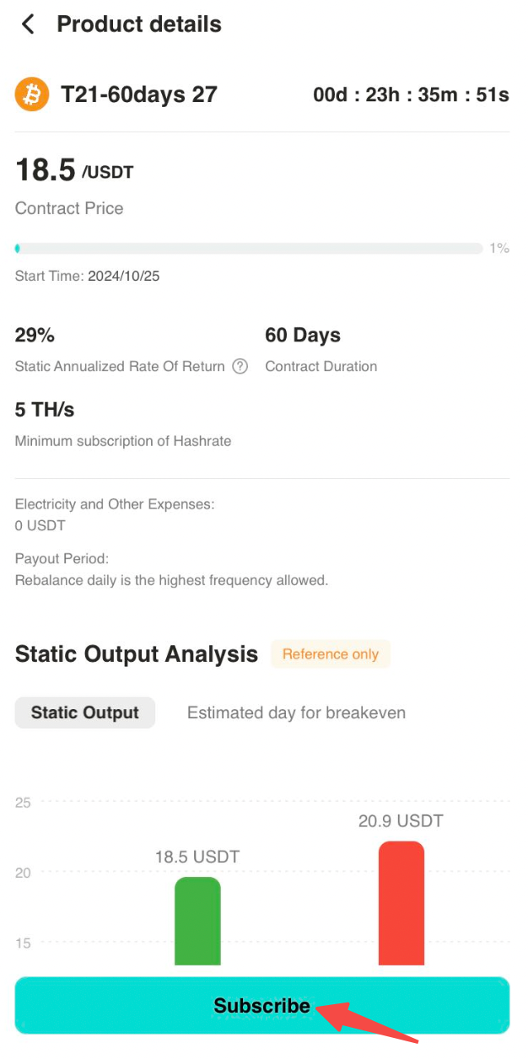The image size is (528, 1059).
Task: Click the 5 TH/s minimum hashrate value
Action: (45, 410)
